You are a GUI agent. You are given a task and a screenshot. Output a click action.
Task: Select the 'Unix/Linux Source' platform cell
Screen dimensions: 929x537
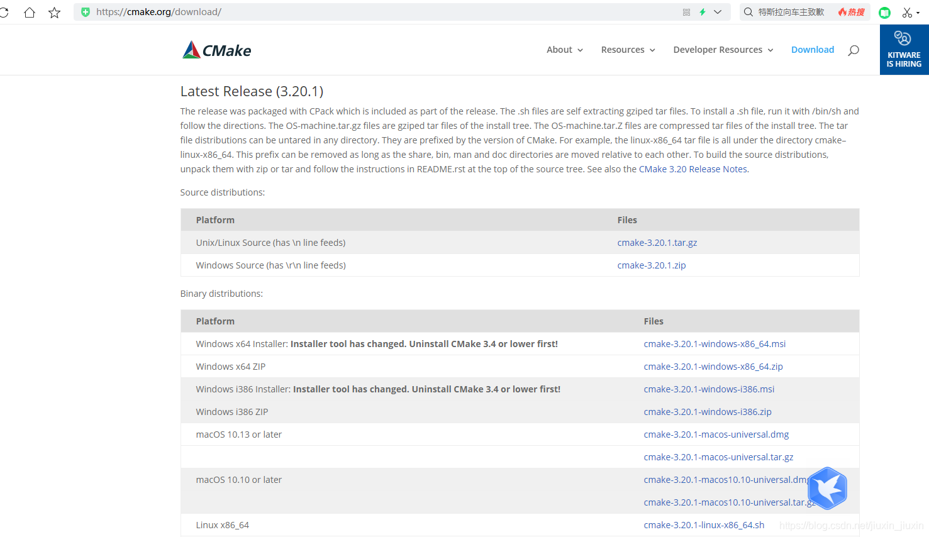point(270,243)
